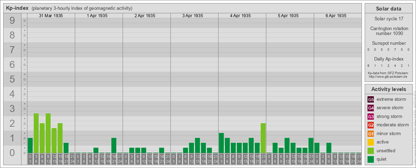Click the 5 Apr 21-24 hour bar
Viewport: 416px width, 168px height.
pyautogui.click(x=311, y=145)
